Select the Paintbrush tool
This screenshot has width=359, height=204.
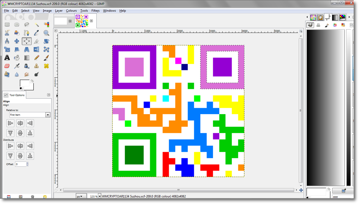[x=47, y=58]
